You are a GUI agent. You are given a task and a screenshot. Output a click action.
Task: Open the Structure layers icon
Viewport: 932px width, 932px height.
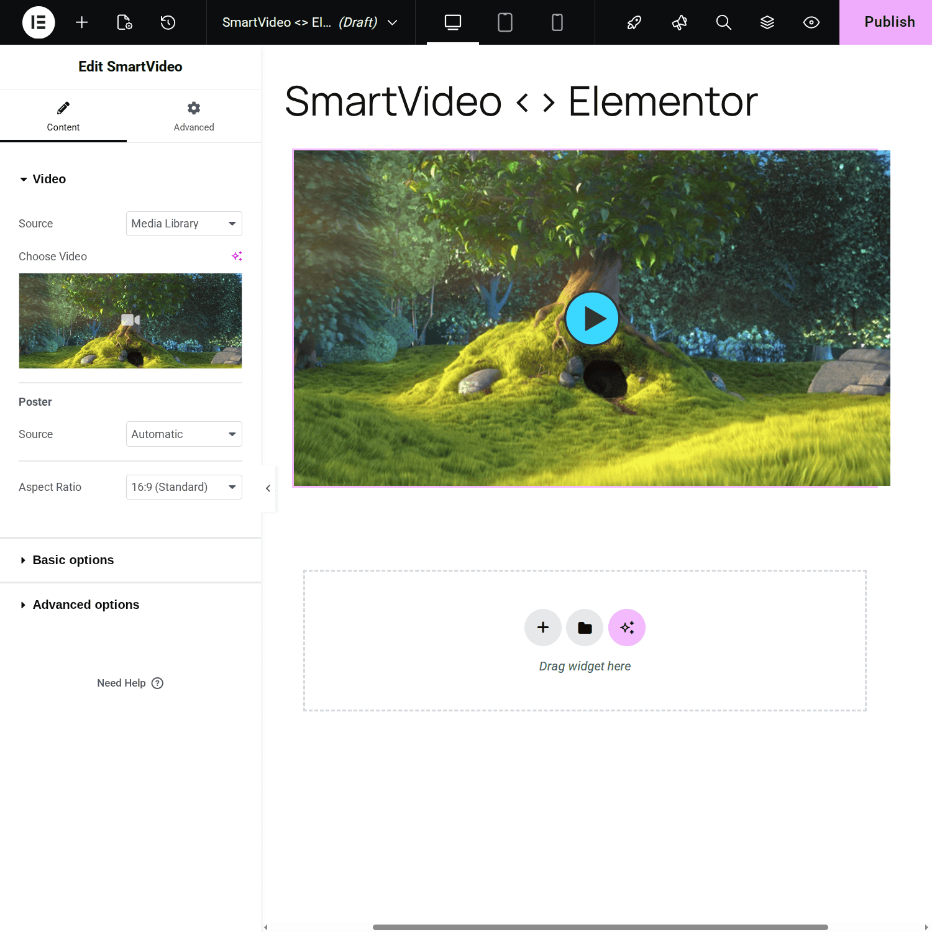[x=767, y=22]
